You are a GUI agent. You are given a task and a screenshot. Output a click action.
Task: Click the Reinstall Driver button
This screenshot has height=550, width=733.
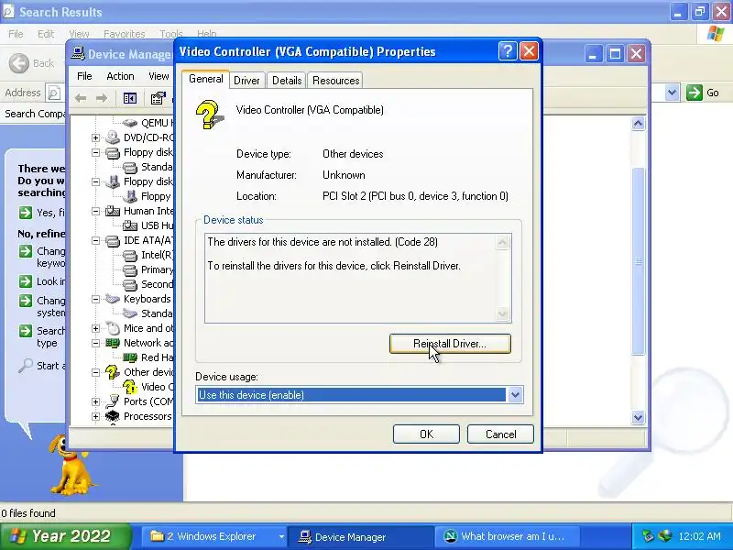[x=450, y=344]
